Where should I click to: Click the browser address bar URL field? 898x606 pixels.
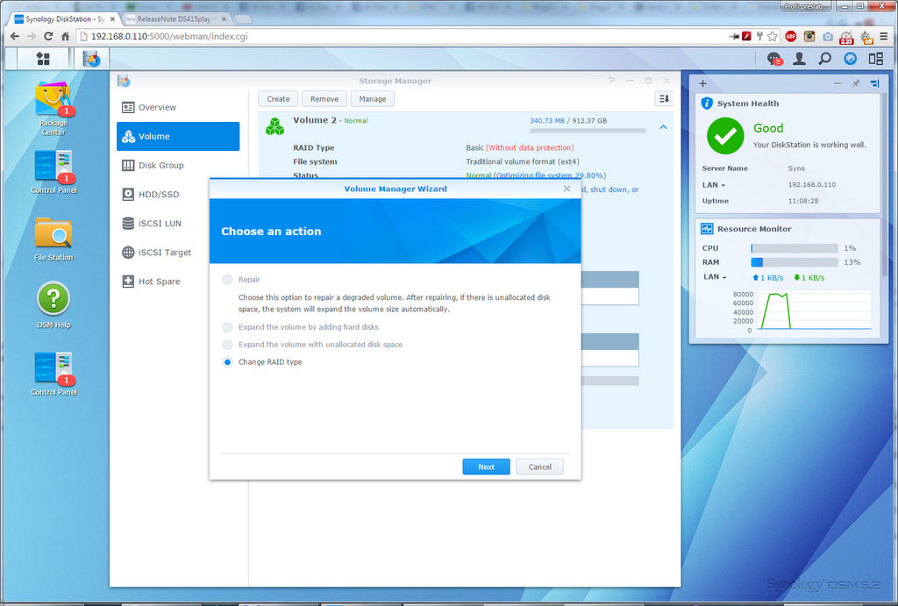(401, 36)
